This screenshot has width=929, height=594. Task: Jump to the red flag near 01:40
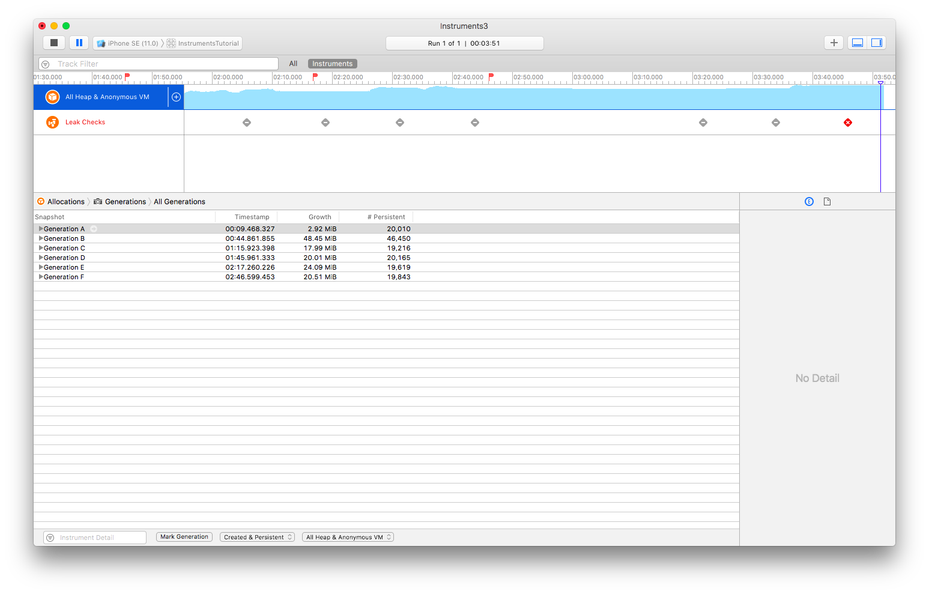(127, 77)
